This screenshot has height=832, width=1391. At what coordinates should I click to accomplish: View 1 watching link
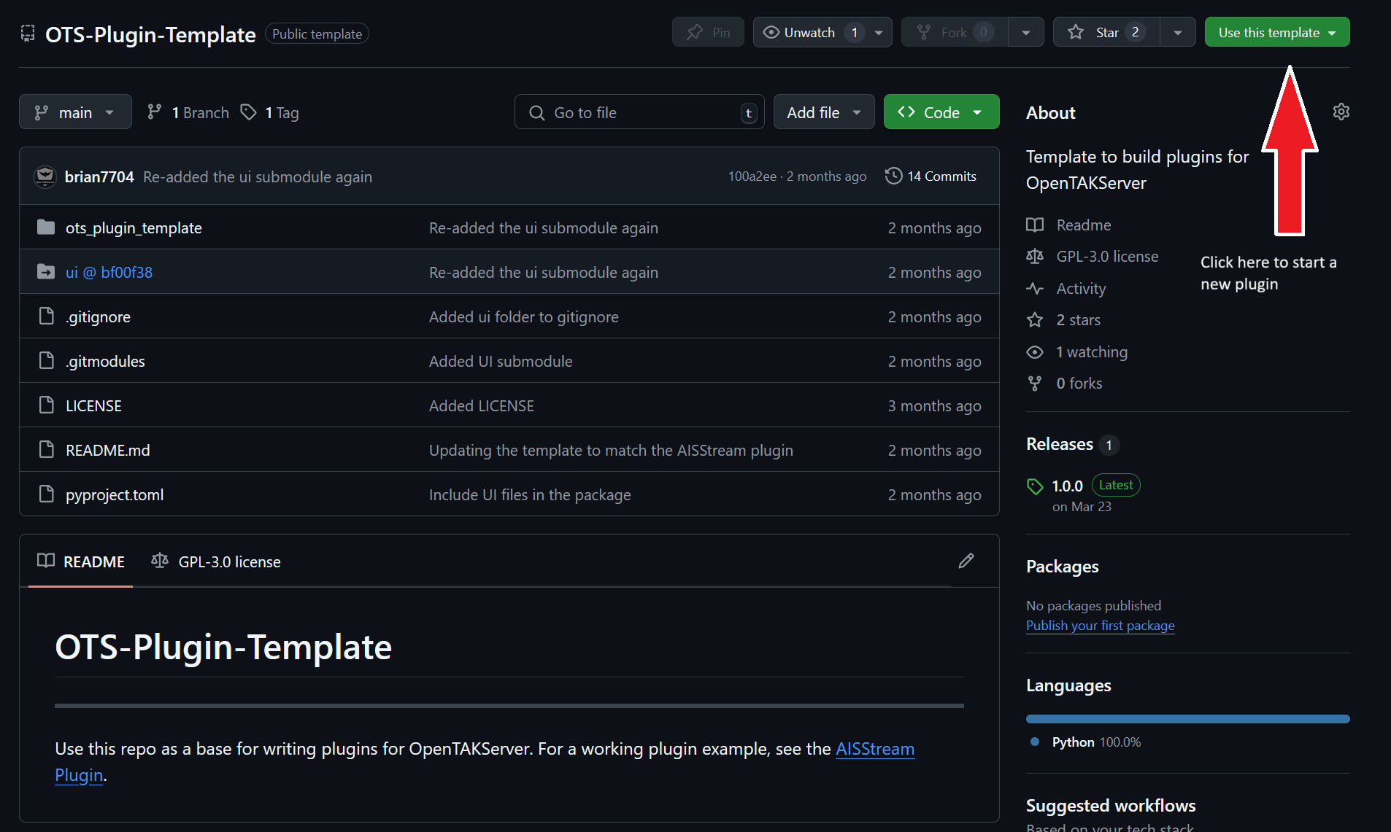point(1077,351)
